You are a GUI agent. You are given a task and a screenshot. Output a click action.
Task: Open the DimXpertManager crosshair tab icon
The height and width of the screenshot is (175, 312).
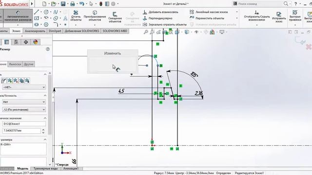(26, 42)
